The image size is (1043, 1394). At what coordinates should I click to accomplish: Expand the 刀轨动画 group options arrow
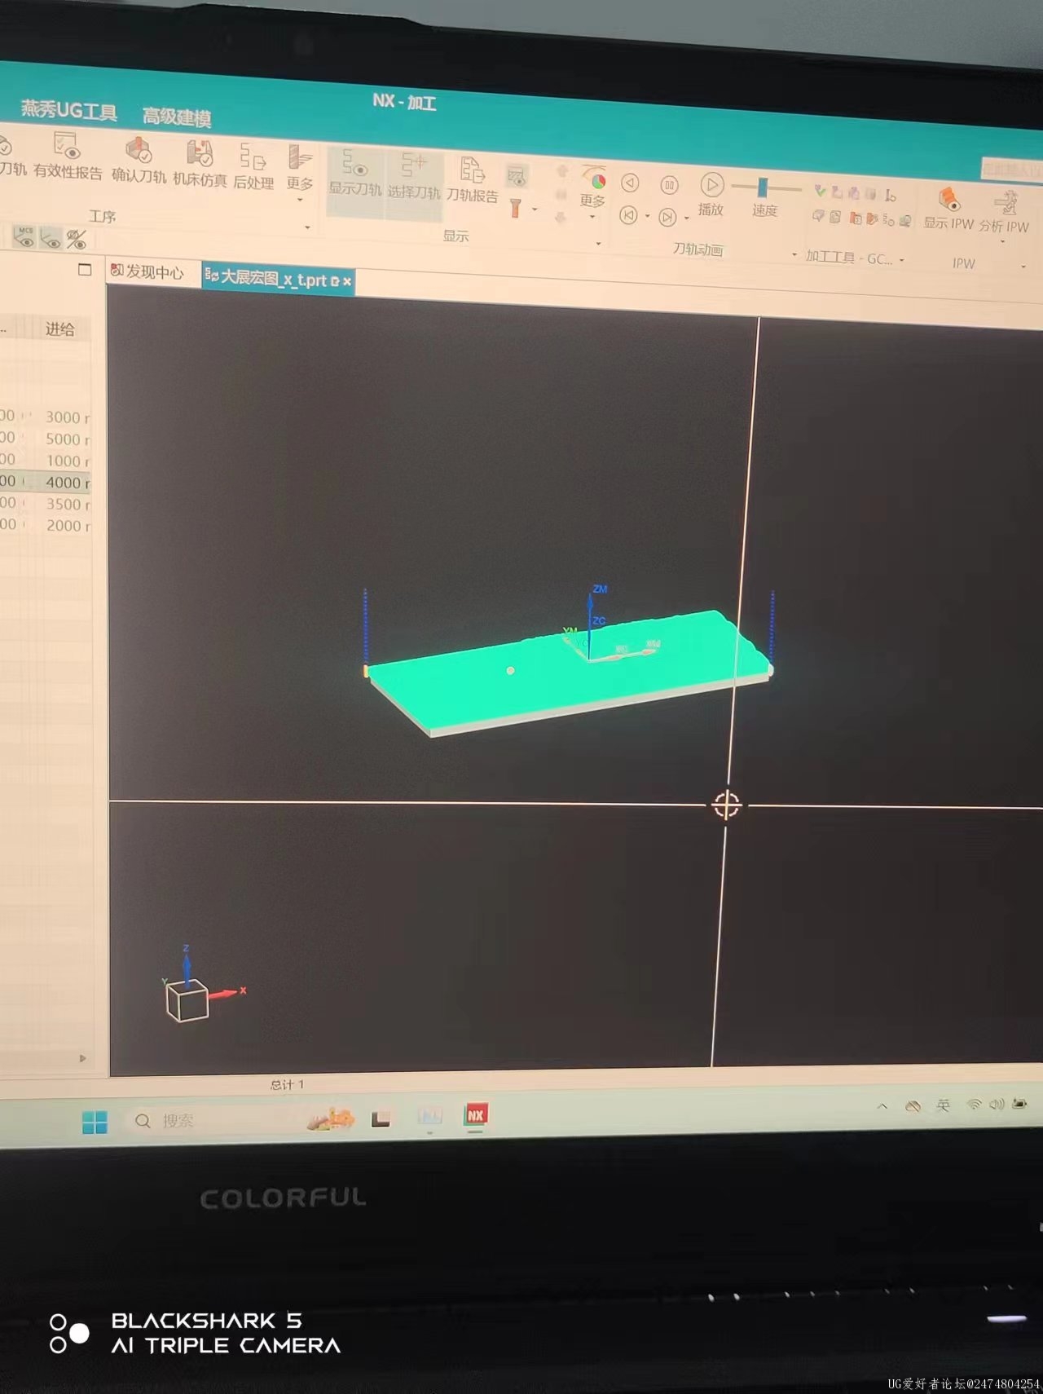coord(794,255)
